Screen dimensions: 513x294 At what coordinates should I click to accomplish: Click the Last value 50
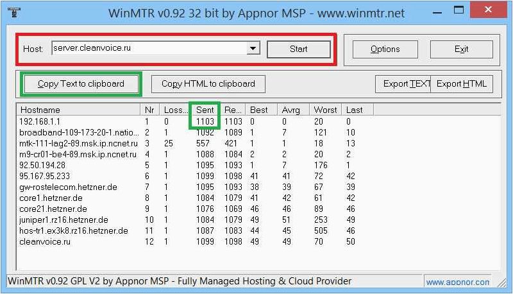click(351, 241)
